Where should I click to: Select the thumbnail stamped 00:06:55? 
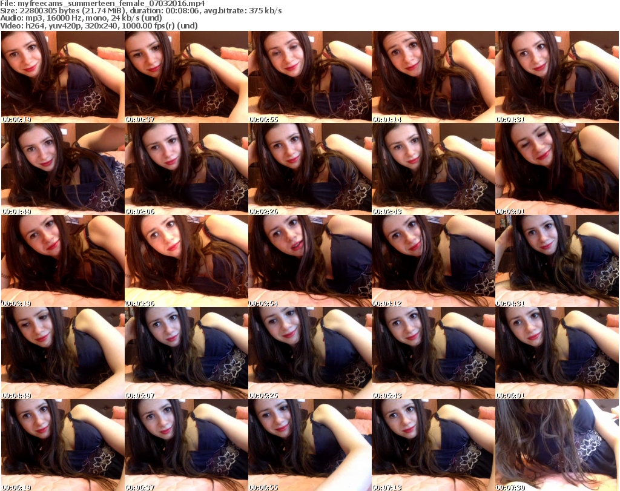(x=310, y=445)
